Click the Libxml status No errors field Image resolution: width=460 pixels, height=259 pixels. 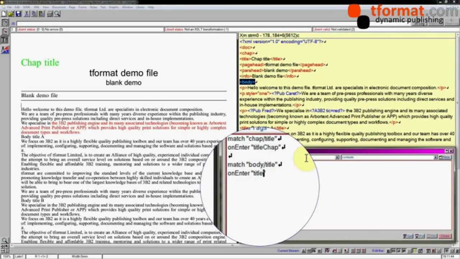[90, 29]
